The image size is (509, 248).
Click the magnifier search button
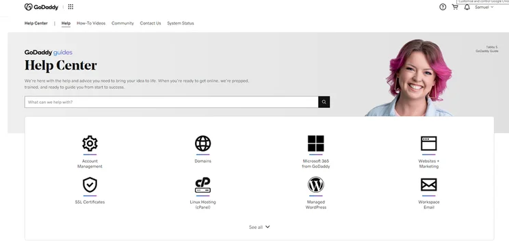pyautogui.click(x=324, y=102)
